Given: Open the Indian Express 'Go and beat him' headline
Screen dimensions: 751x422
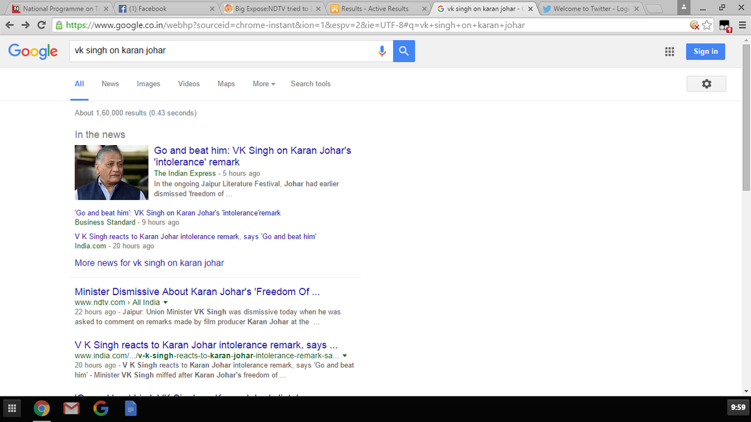Looking at the screenshot, I should click(253, 156).
